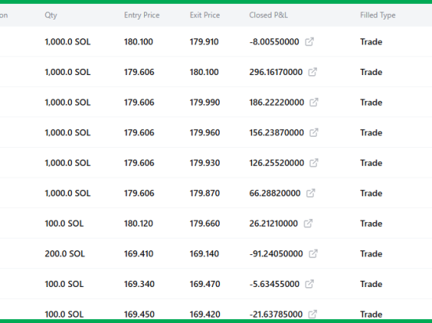Select the -21.63785000 P&L value
Image resolution: width=432 pixels, height=323 pixels.
tap(275, 314)
